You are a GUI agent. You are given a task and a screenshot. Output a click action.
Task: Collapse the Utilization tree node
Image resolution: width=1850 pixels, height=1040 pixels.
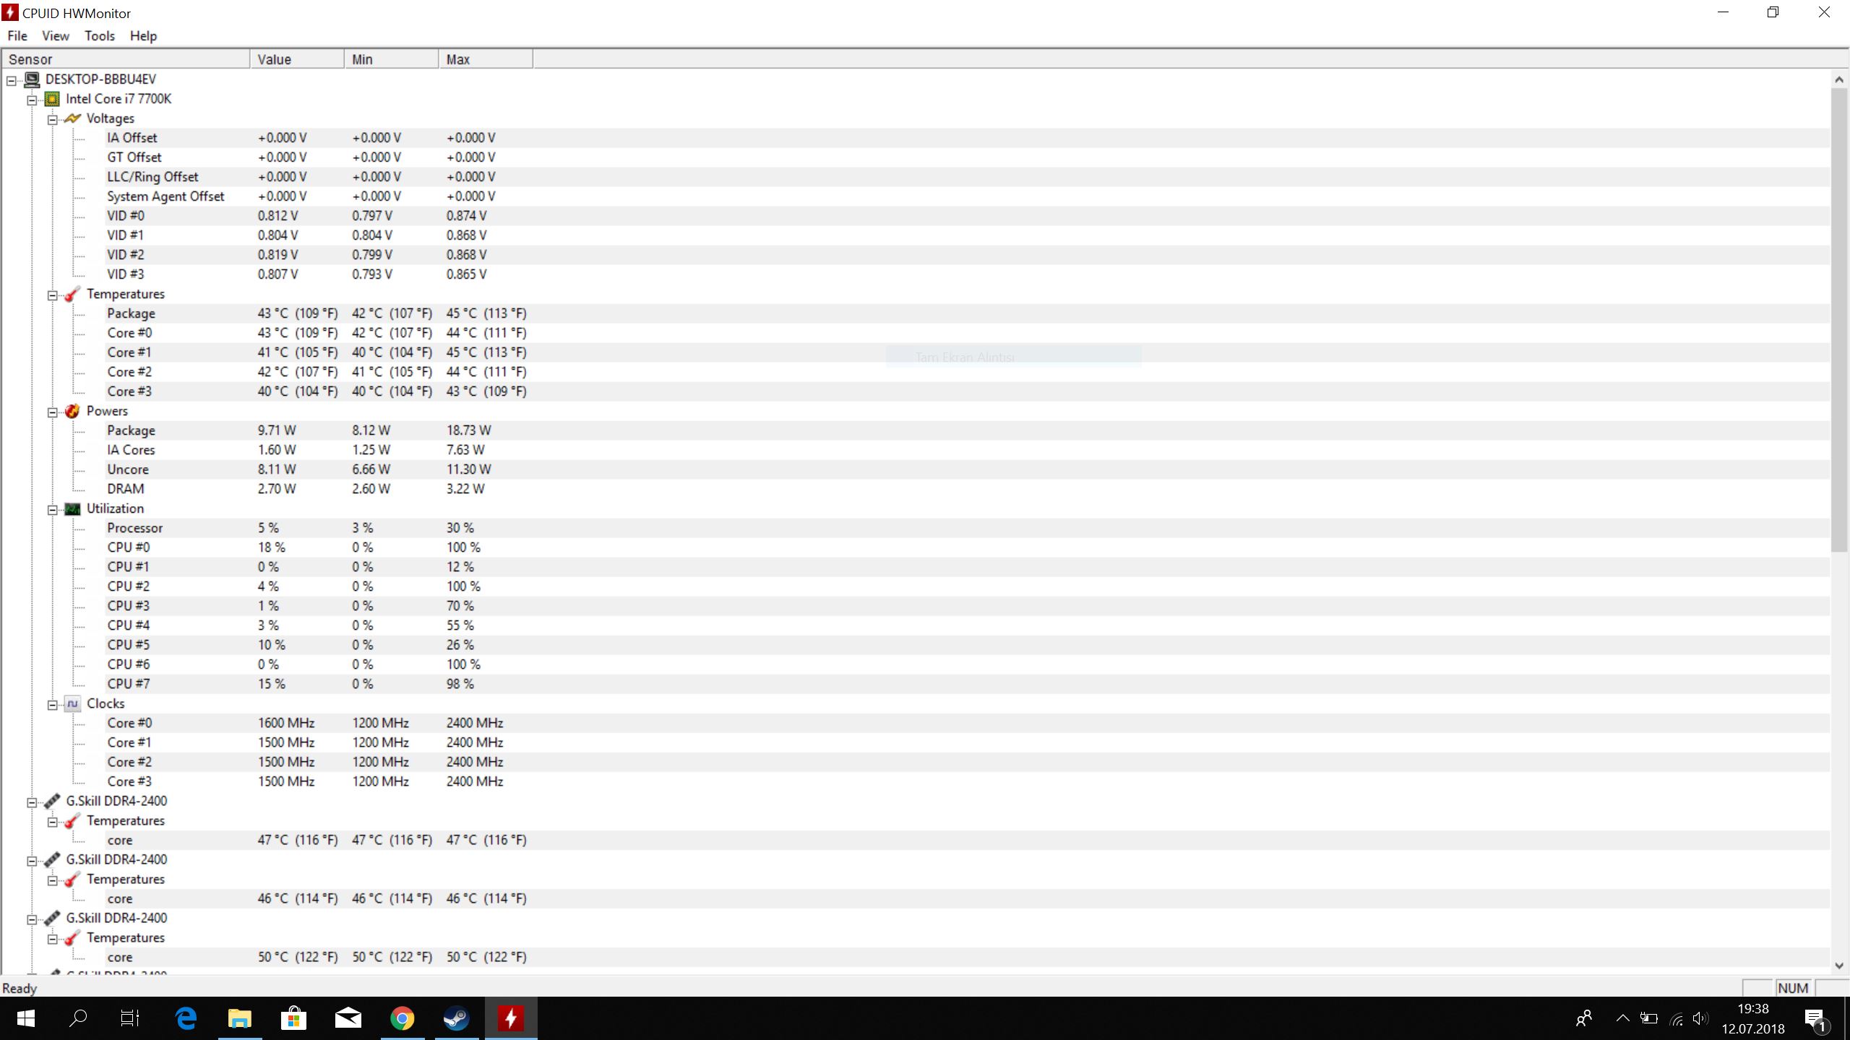click(x=53, y=510)
